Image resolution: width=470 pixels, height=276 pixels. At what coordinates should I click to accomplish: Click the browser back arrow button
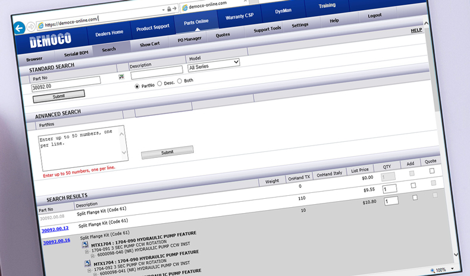[18, 28]
